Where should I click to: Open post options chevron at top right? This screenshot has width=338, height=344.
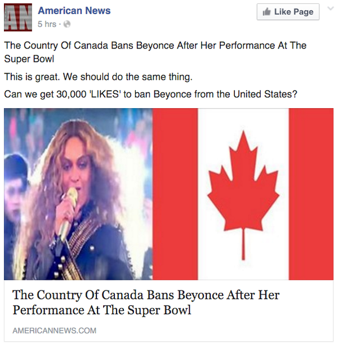[x=330, y=8]
